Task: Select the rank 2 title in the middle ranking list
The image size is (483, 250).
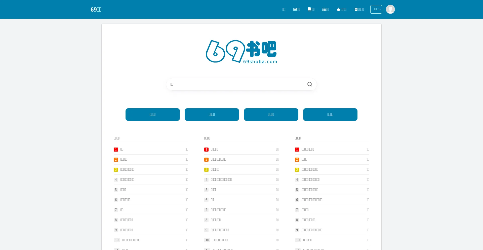Action: 219,159
